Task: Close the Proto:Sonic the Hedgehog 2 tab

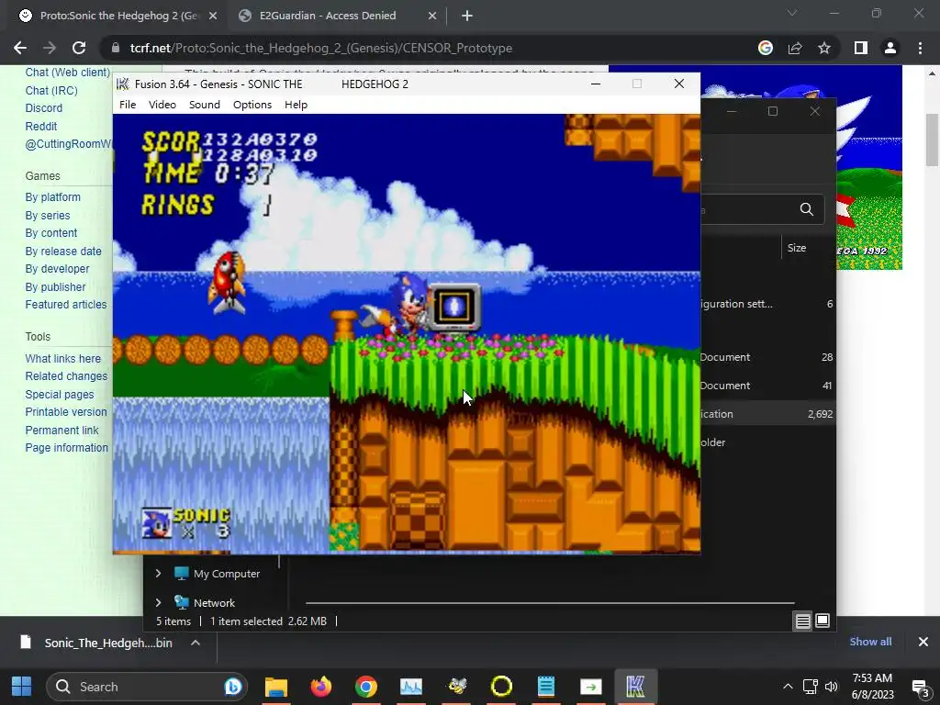Action: click(213, 16)
